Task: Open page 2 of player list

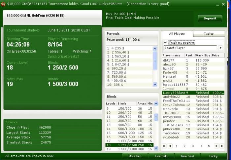Action: 184,146
